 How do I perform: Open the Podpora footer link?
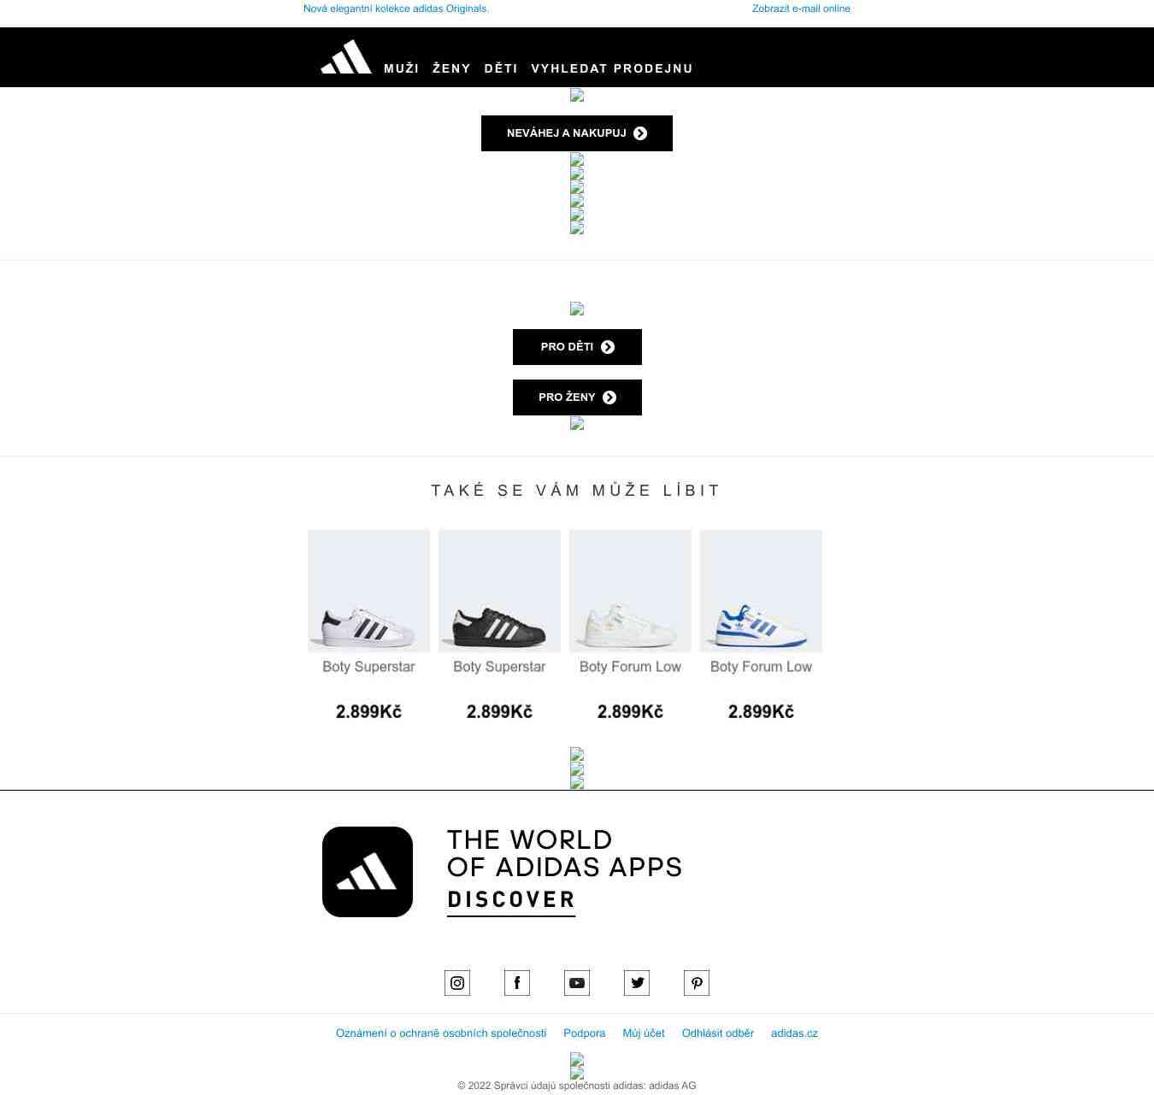pos(585,1033)
